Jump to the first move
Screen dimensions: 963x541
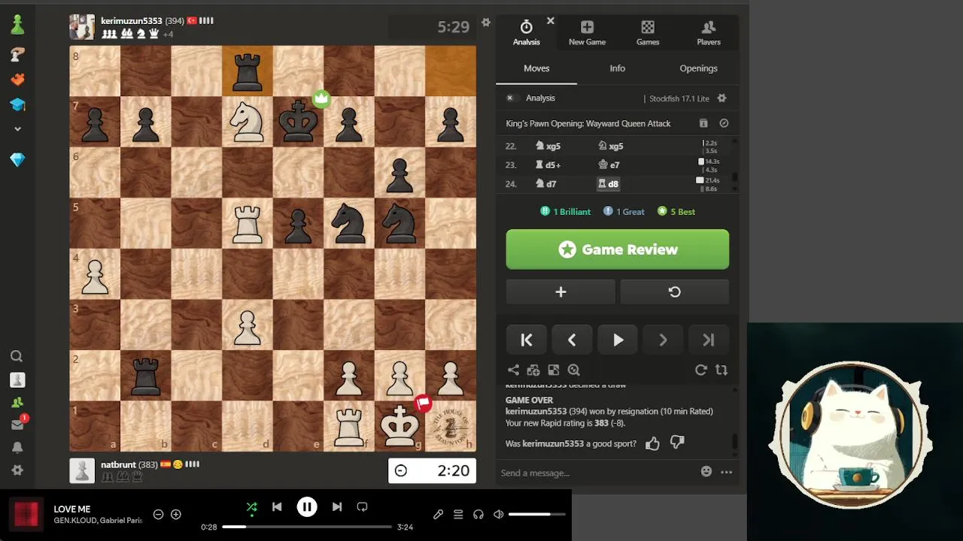pyautogui.click(x=527, y=340)
